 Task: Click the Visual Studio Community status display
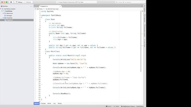tap(76, 2)
